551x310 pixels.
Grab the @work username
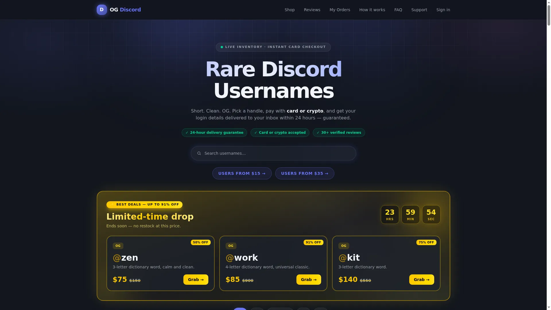click(x=309, y=280)
